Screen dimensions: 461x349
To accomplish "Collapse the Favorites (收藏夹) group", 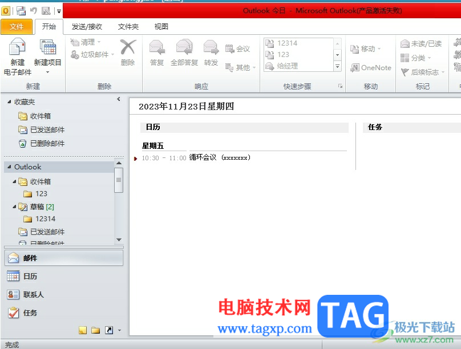I will point(9,102).
